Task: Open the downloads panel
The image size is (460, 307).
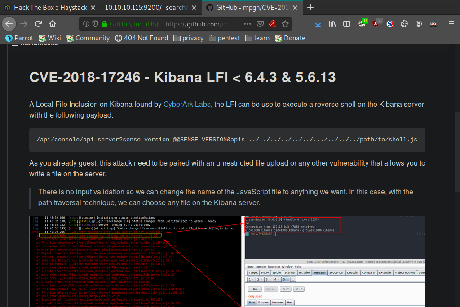Action: tap(318, 24)
